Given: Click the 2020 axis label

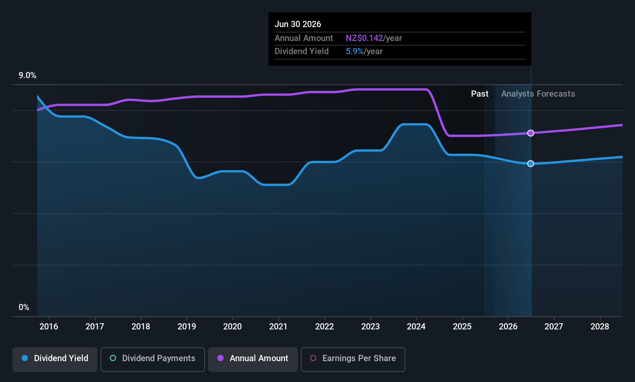Looking at the screenshot, I should pyautogui.click(x=232, y=327).
